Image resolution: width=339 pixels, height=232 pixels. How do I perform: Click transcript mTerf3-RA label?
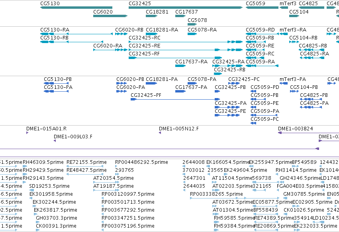(x=293, y=30)
